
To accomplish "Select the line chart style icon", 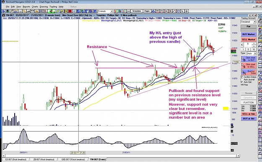I will point(128,11).
